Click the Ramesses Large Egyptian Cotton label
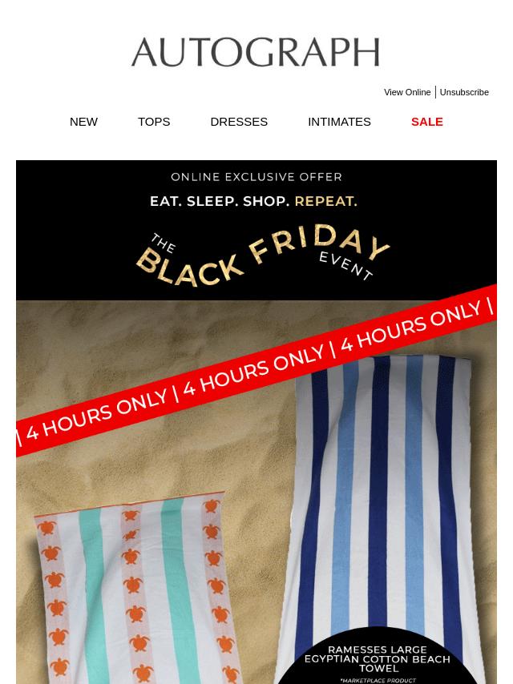This screenshot has height=684, width=513. (x=377, y=658)
